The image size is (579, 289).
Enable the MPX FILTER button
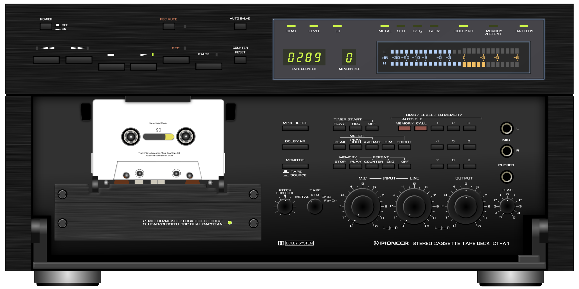point(295,128)
